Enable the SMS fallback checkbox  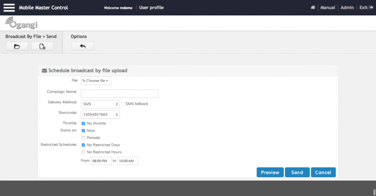coord(123,104)
